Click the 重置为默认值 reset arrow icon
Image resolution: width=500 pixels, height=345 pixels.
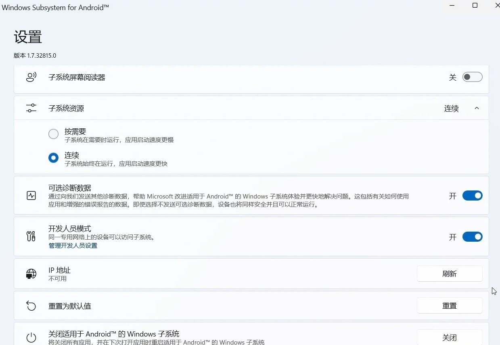(x=31, y=306)
